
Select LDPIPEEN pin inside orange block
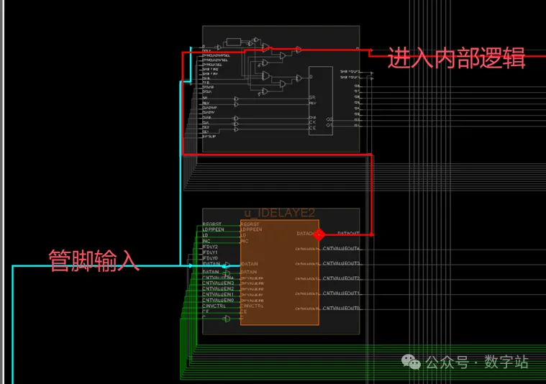coord(251,230)
